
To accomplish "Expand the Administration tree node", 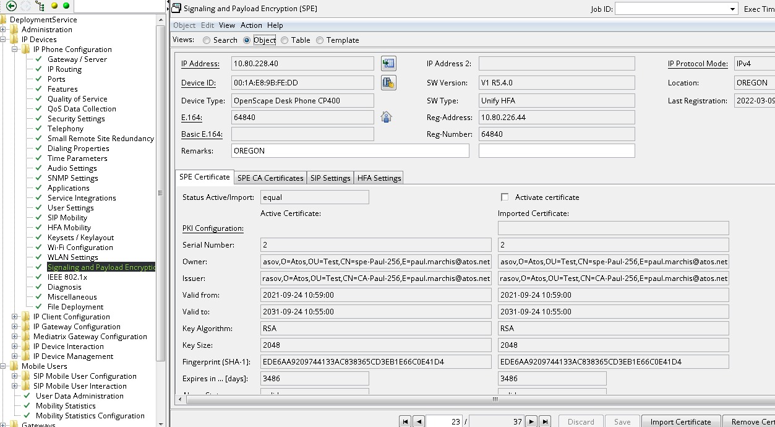I will pos(3,30).
